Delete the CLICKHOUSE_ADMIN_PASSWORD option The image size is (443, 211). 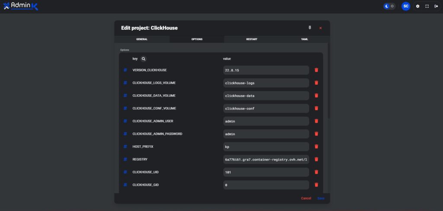click(316, 134)
